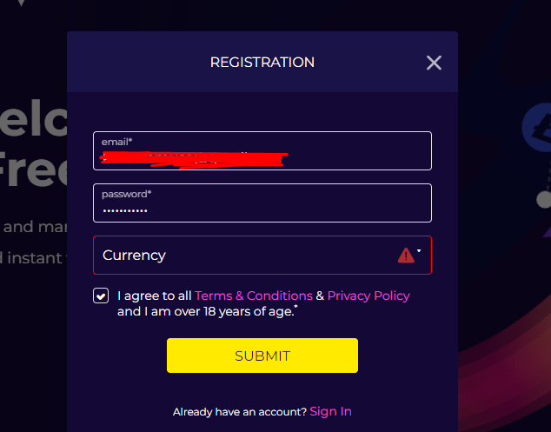
Task: Click the down chevron icon at top left
Action: [x=22, y=3]
